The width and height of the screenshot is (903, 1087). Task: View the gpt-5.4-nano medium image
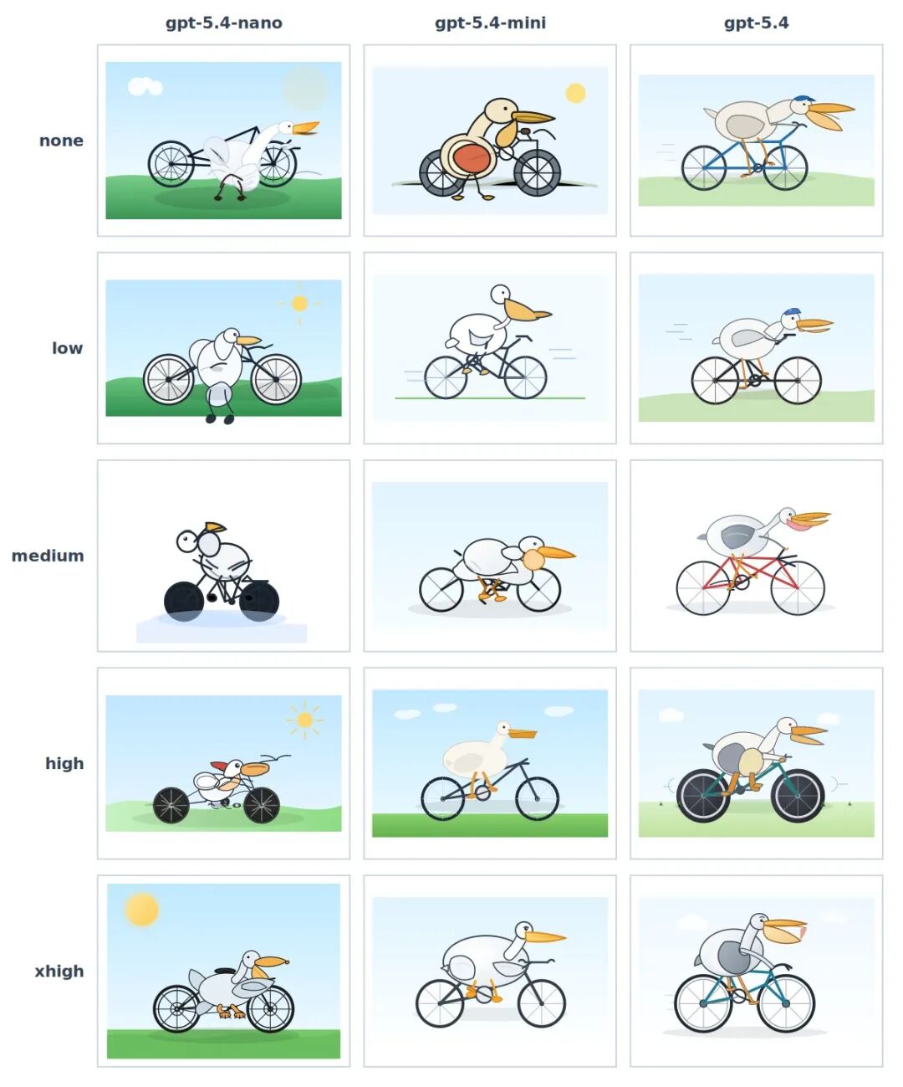pos(223,556)
